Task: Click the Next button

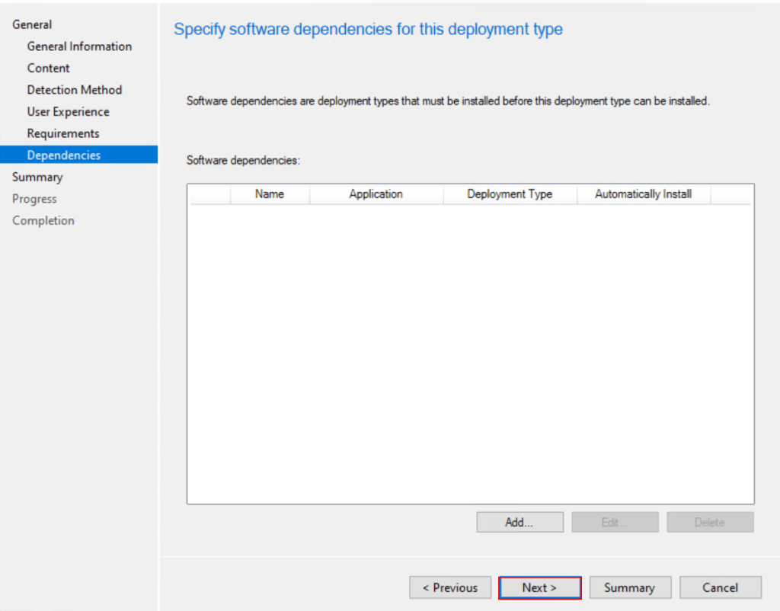Action: click(x=539, y=587)
